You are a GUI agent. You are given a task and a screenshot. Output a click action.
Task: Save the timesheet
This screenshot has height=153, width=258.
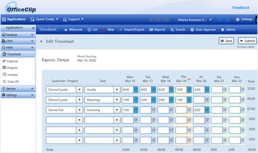coord(226,41)
